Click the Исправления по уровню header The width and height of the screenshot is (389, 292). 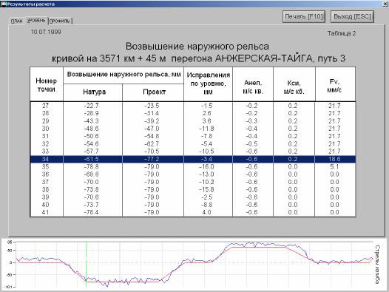(x=209, y=84)
